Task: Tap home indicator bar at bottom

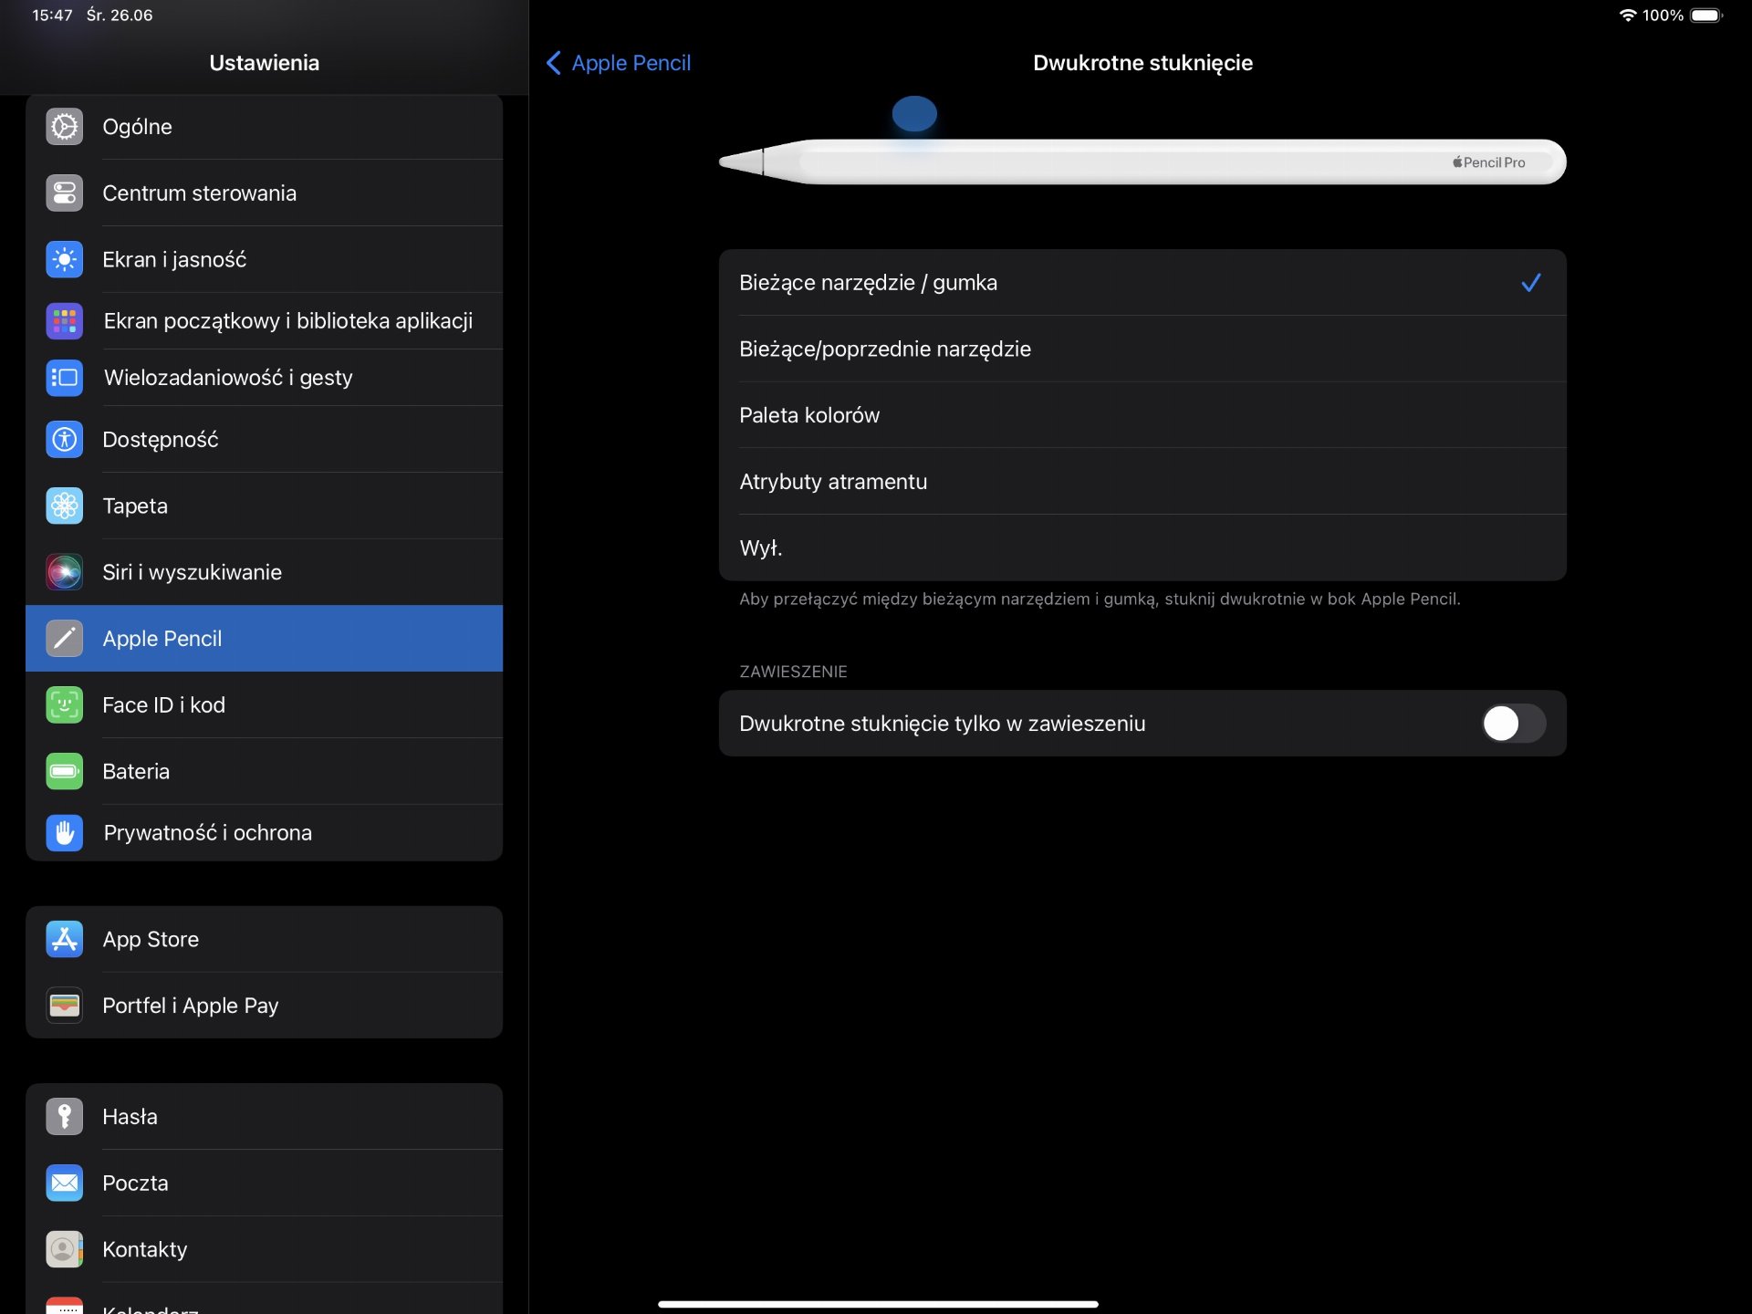Action: coord(878,1304)
